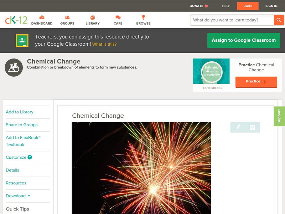
Task: Click Assign to Google Classroom button
Action: click(x=244, y=40)
